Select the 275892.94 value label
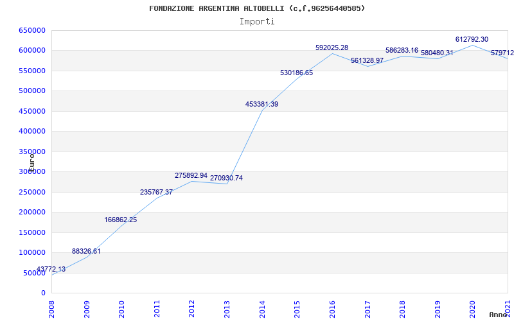The width and height of the screenshot is (514, 321). 191,175
